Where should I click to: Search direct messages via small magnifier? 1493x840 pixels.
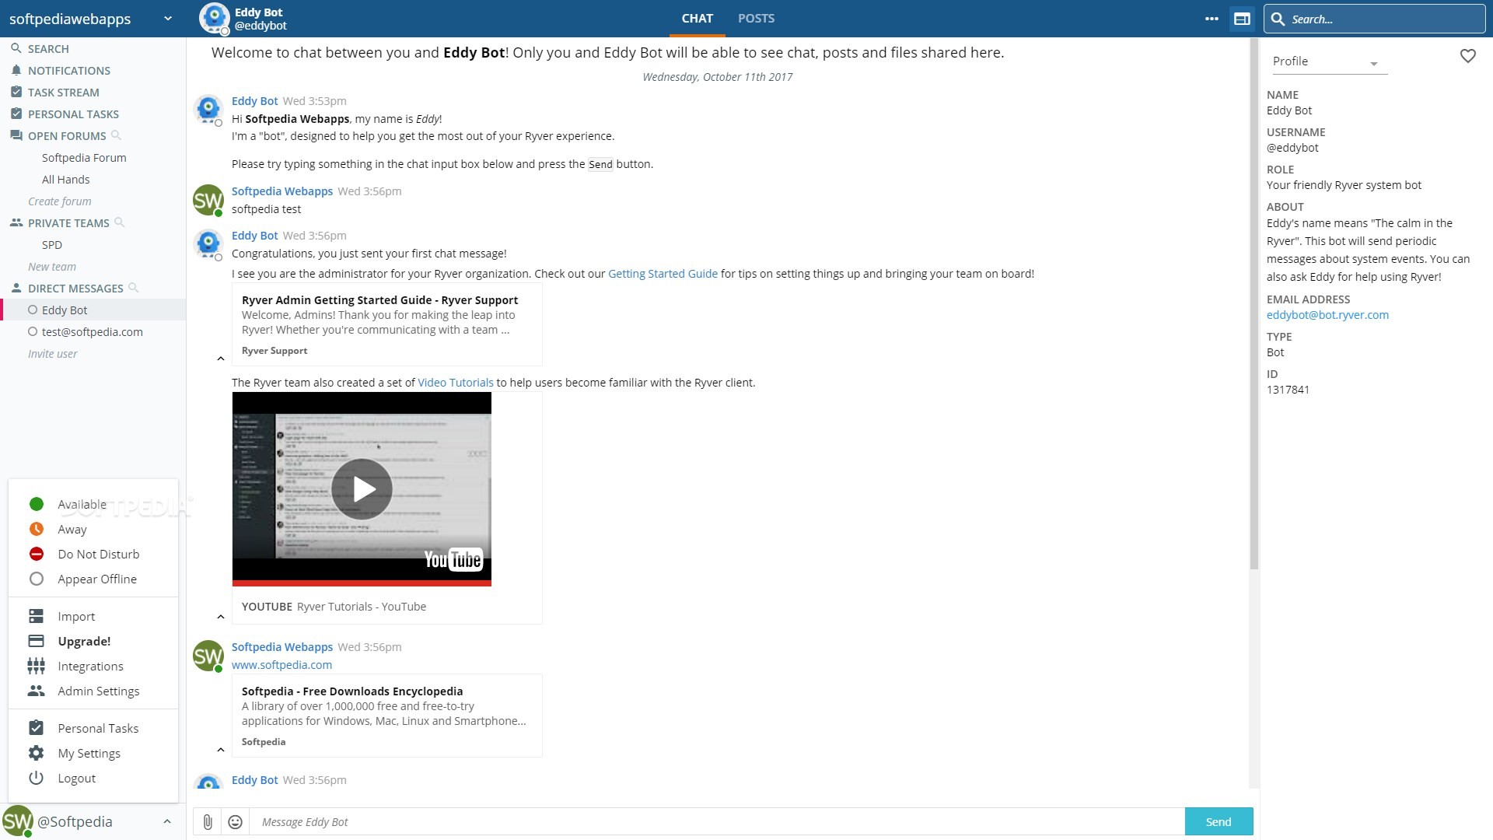click(133, 288)
